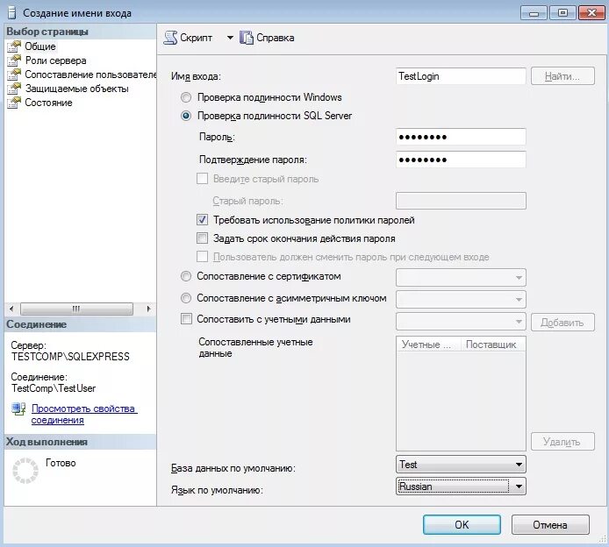Open the credentials mapping dropdown
The height and width of the screenshot is (547, 609).
[461, 322]
